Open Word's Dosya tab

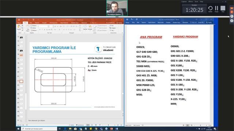128,23
